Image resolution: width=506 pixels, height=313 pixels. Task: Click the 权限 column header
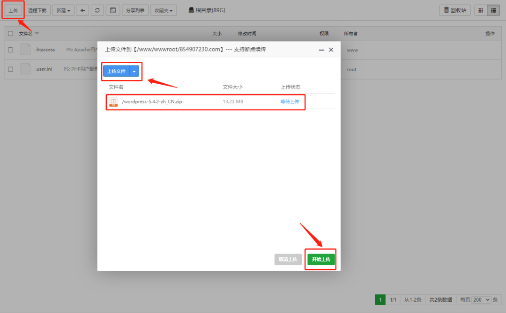(x=324, y=34)
